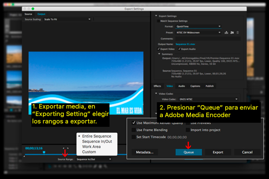Click the Queue button
The image size is (269, 179).
coord(189,152)
